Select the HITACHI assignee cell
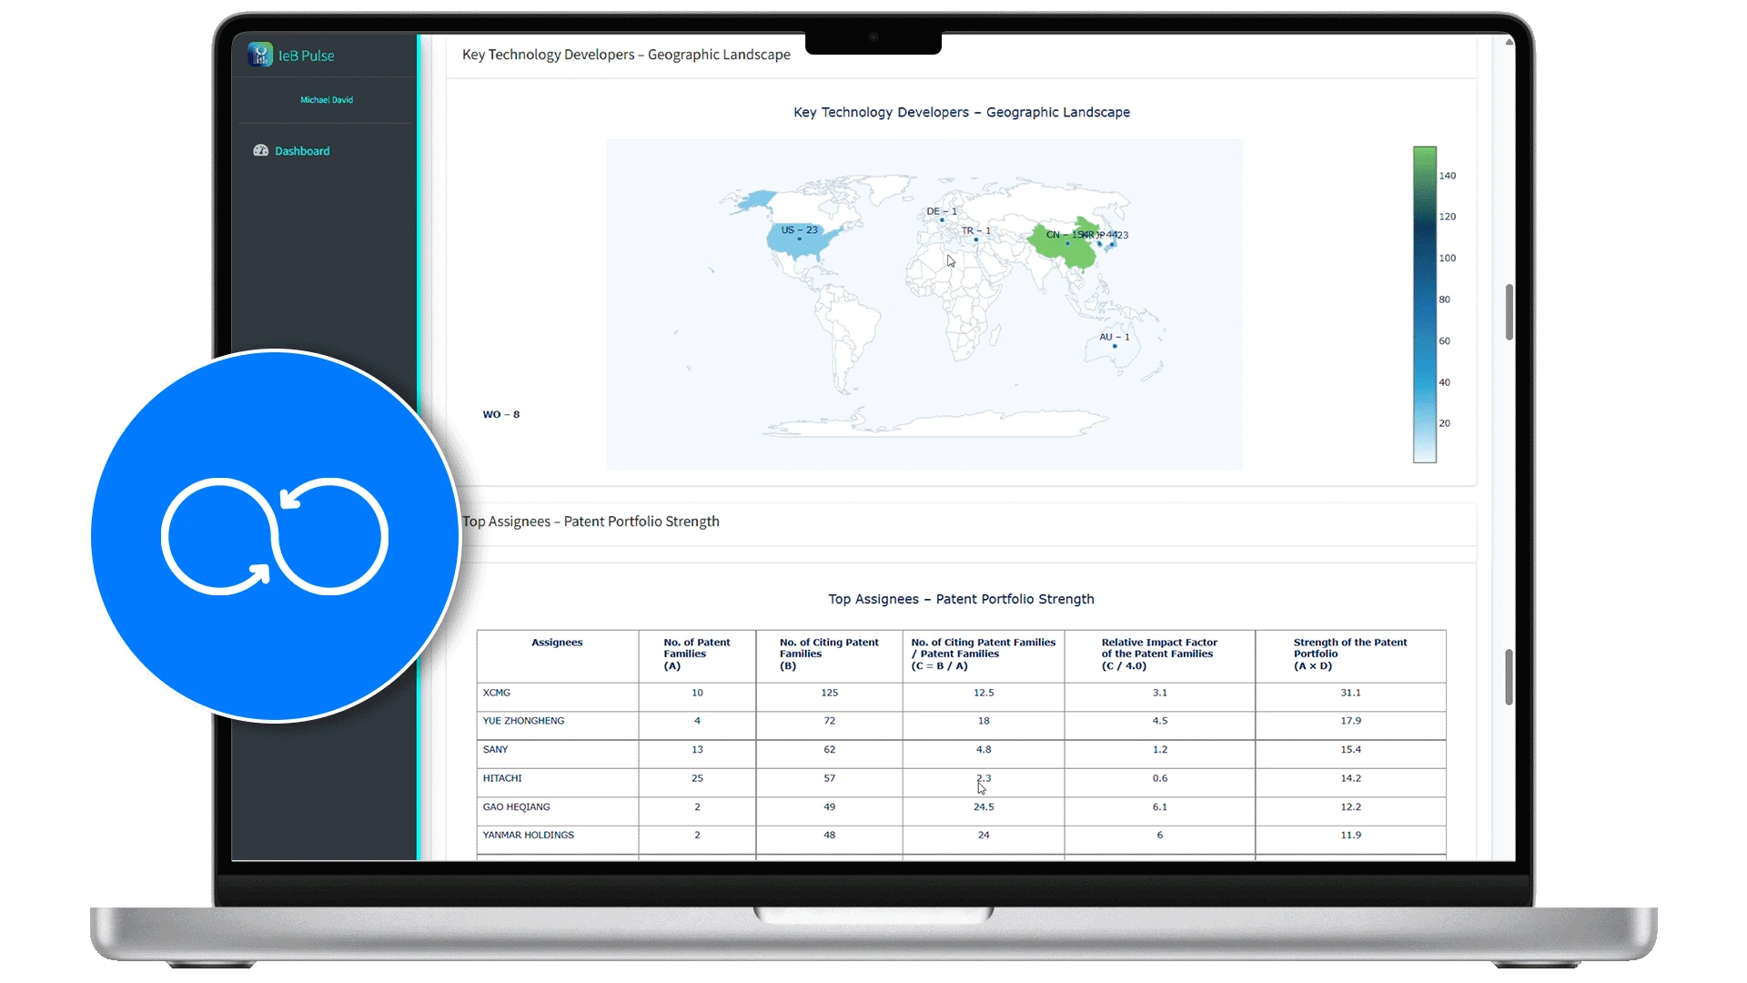The width and height of the screenshot is (1747, 983). [x=502, y=778]
